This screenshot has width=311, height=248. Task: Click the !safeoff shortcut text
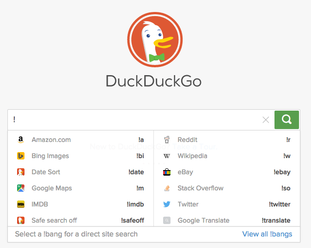click(x=133, y=220)
